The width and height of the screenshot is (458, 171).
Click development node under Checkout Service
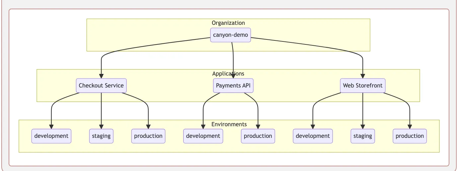[51, 136]
